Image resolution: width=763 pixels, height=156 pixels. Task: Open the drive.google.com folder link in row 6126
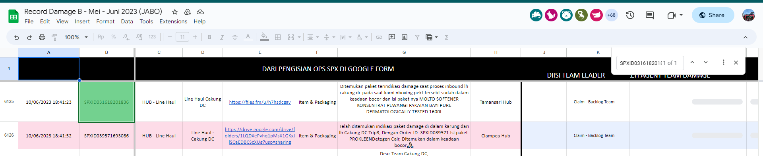click(260, 136)
